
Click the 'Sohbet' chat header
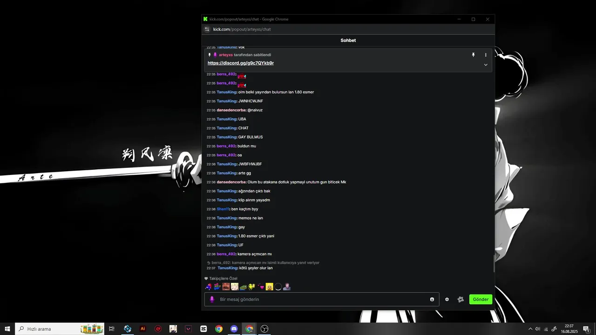[x=348, y=40]
